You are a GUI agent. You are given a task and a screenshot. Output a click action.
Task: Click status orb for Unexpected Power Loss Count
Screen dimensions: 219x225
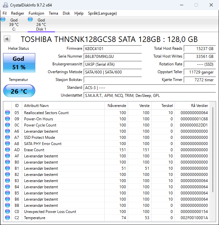(x=7, y=211)
